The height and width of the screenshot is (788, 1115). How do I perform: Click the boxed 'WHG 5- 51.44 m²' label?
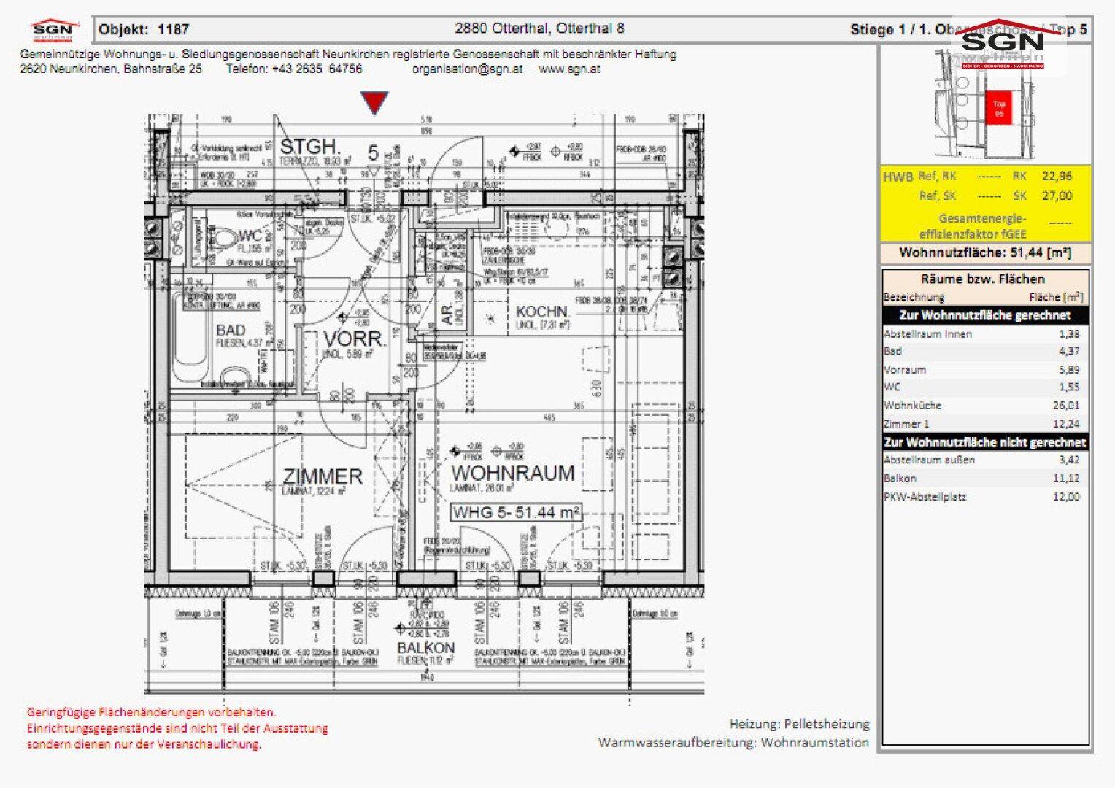coord(516,512)
